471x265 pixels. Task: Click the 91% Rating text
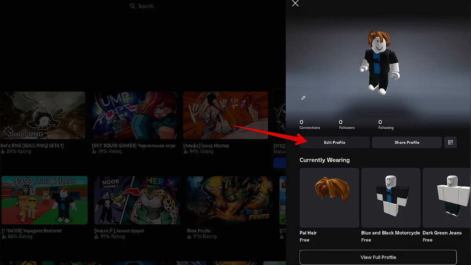pyautogui.click(x=205, y=237)
